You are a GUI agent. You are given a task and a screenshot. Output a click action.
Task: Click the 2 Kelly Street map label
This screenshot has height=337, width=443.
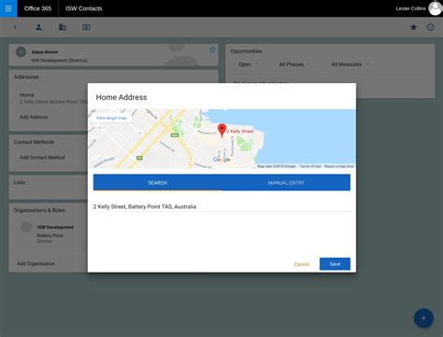tap(240, 132)
